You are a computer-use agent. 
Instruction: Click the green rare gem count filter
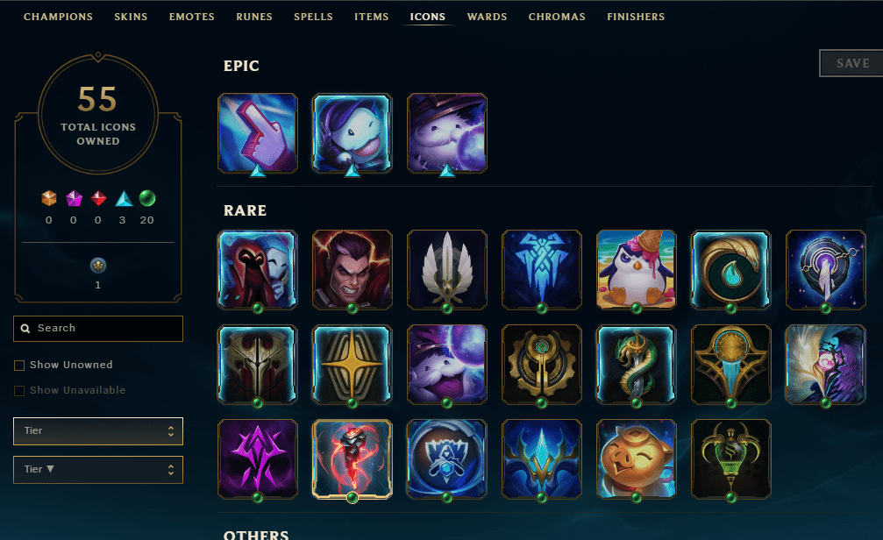click(x=147, y=198)
